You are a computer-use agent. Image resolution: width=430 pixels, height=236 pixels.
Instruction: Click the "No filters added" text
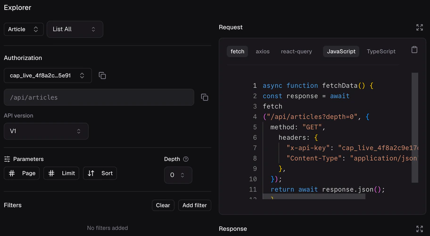[x=107, y=228]
